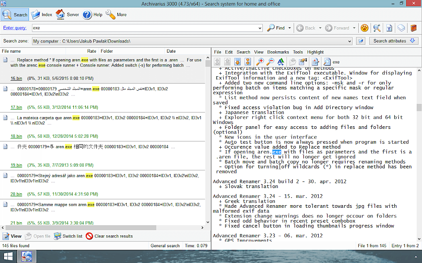Viewport: 422px width, 263px height.
Task: Click the Find button
Action: 276,28
